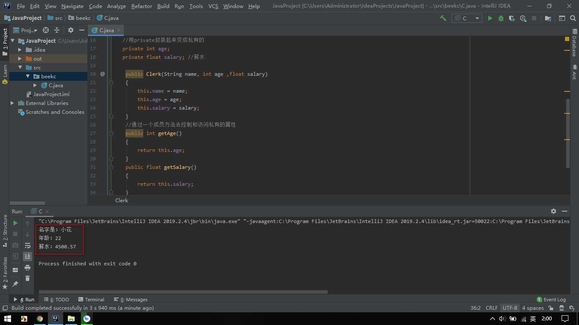Screen dimensions: 579x325
Task: Open the File menu
Action: coord(21,6)
